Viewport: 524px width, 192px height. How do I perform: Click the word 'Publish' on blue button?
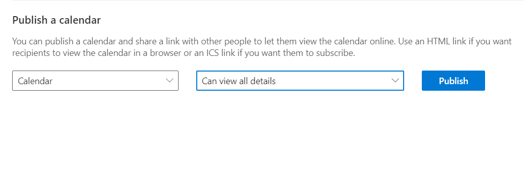454,81
